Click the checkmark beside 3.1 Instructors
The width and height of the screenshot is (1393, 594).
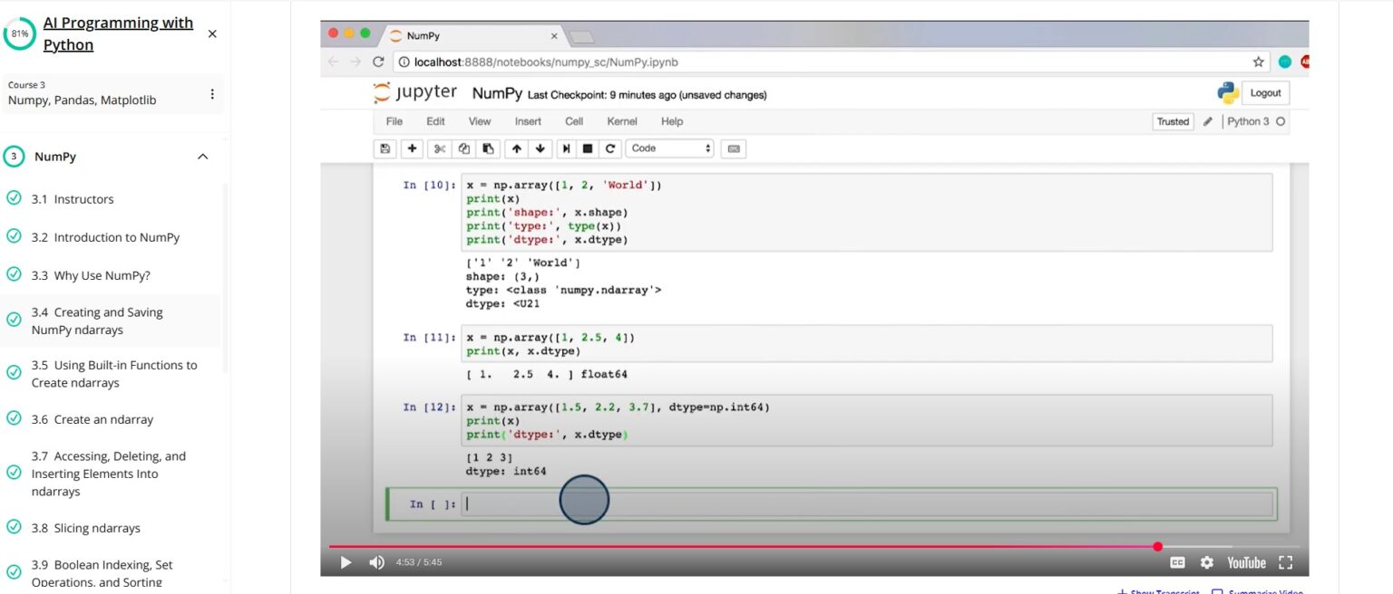[14, 198]
